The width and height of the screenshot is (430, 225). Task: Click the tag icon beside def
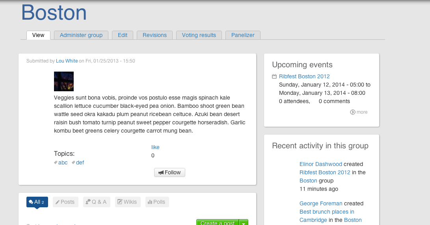(73, 162)
